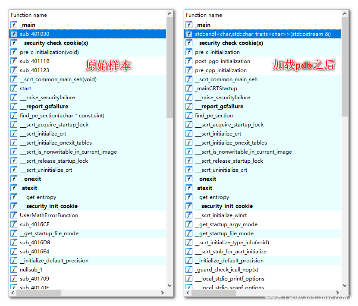Click the function icon beside _guard_check_icall_nop(x)
Screen dimensions: 358x306
[x=189, y=270]
